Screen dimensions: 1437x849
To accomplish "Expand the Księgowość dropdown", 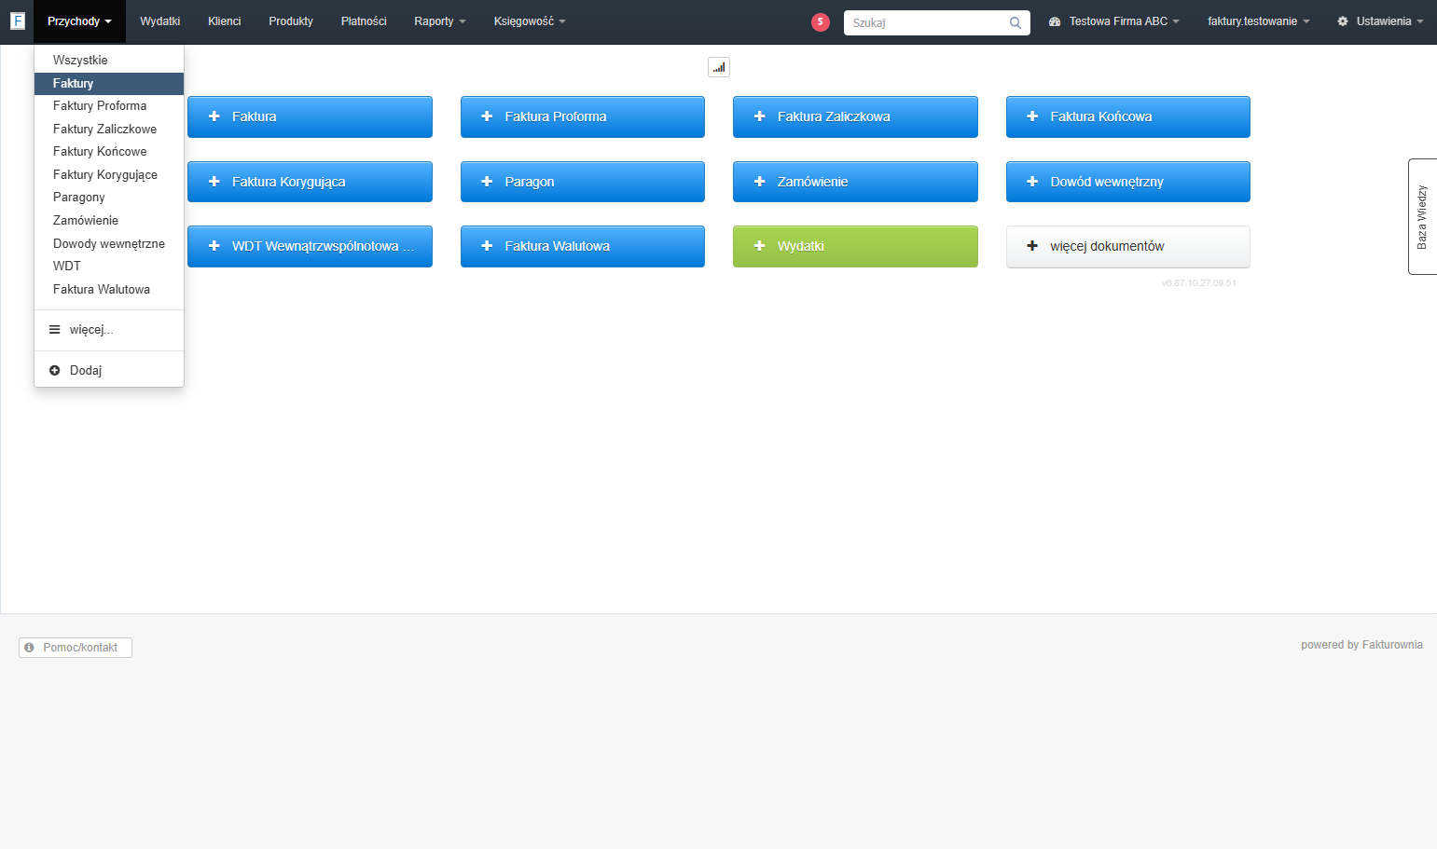I will 530,21.
